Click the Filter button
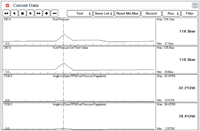 pyautogui.click(x=189, y=13)
